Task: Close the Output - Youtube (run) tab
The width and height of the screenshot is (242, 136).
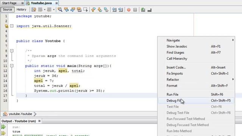Action: click(x=39, y=121)
